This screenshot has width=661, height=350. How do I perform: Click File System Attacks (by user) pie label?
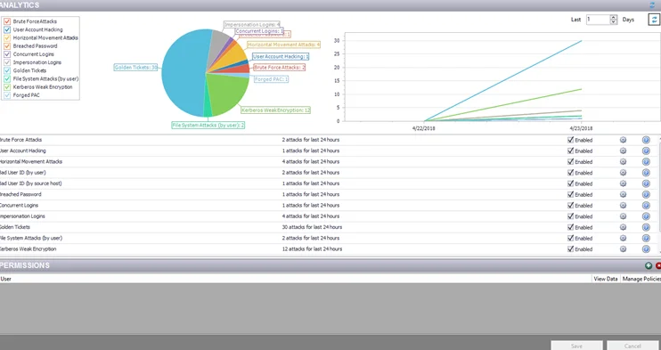208,126
